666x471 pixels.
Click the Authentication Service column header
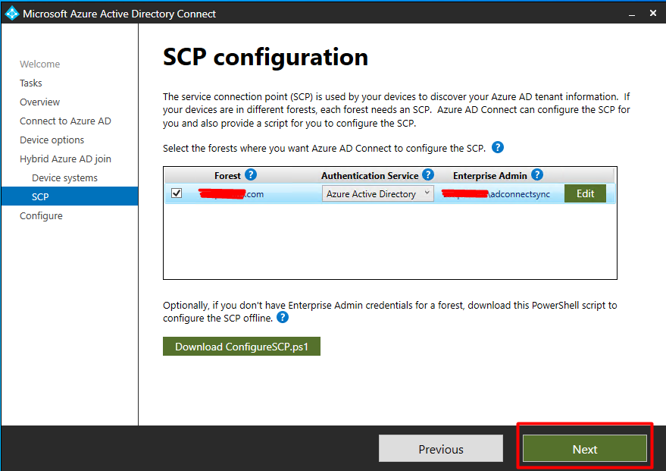[370, 175]
